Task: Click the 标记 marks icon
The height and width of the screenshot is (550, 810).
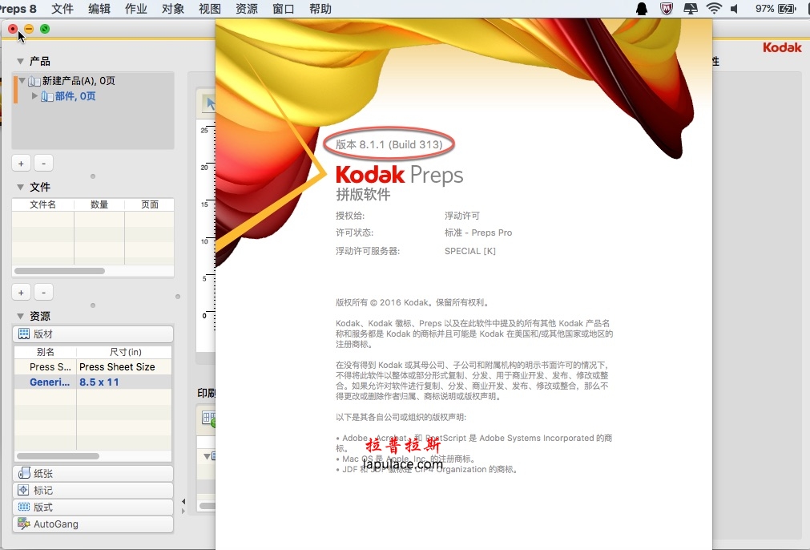Action: (24, 490)
